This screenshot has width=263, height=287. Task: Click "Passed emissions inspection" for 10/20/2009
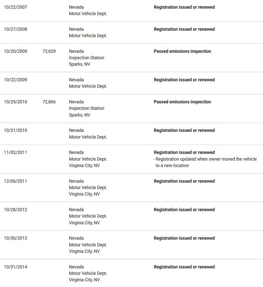(182, 51)
